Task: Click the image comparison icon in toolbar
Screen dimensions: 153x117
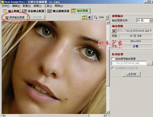Action: 84,17
